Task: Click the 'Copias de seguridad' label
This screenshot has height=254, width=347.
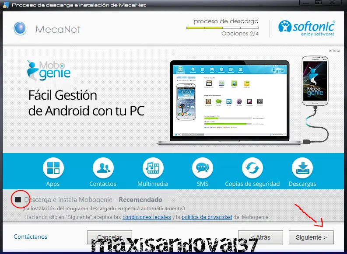Action: coord(252,184)
